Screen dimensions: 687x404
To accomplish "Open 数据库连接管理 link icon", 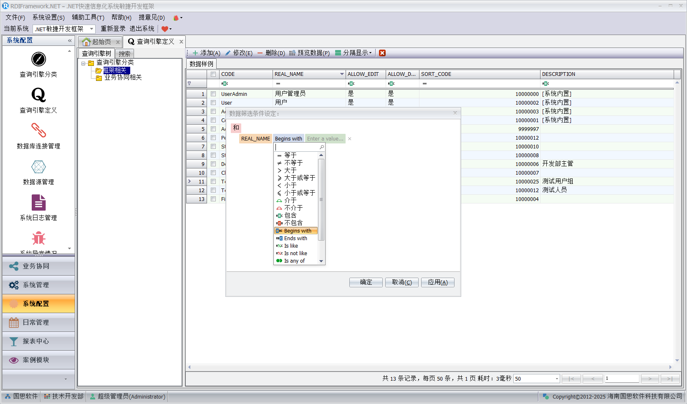I will [38, 130].
